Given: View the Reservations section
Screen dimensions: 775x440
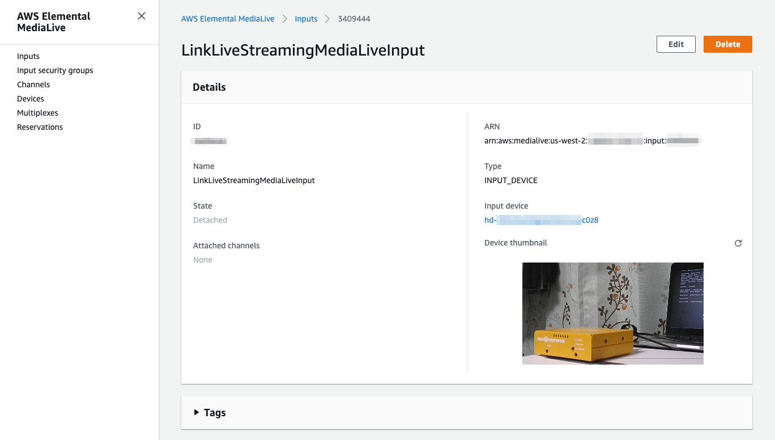Looking at the screenshot, I should click(40, 126).
